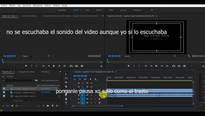
Task: Open Navegador de medios tab
Action: click(26, 72)
